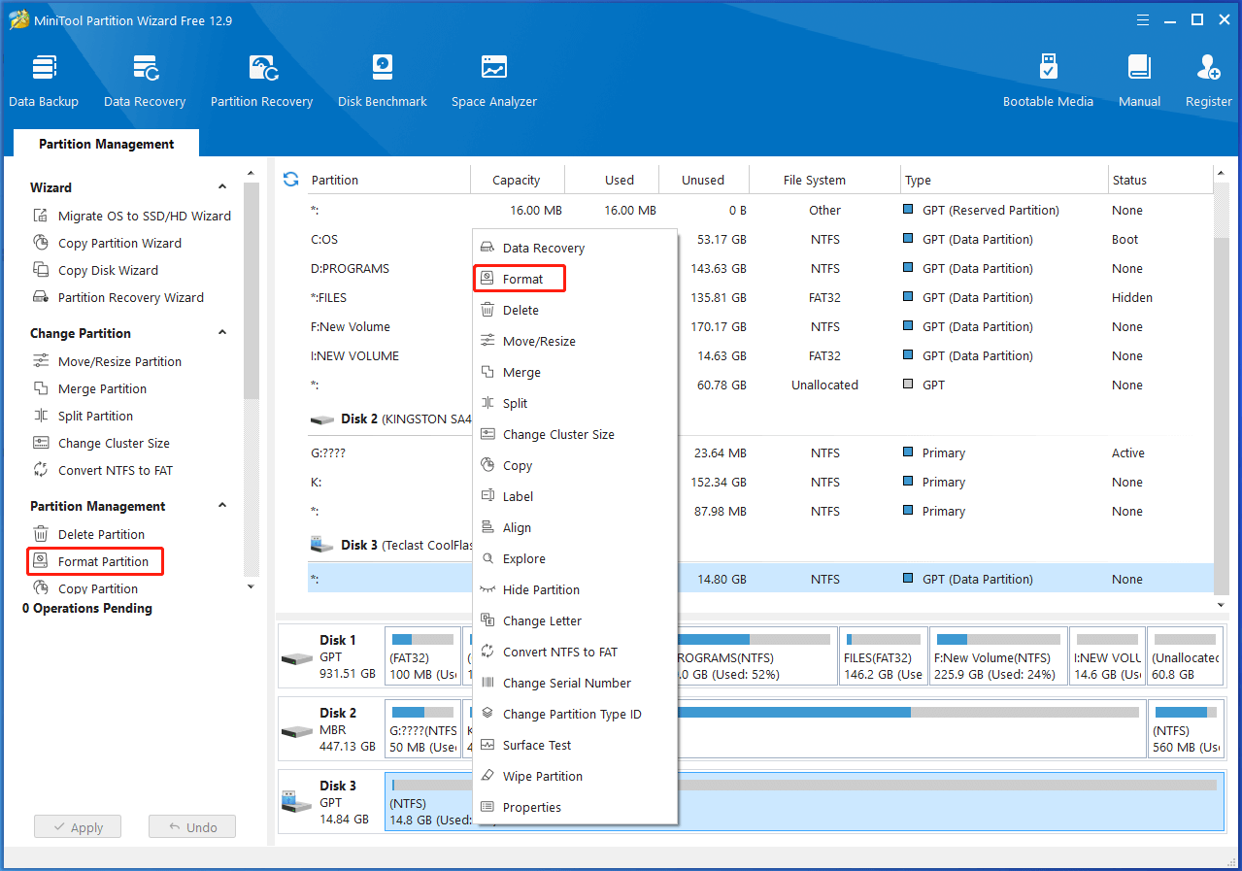
Task: Open the Data Backup feature
Action: pyautogui.click(x=43, y=78)
